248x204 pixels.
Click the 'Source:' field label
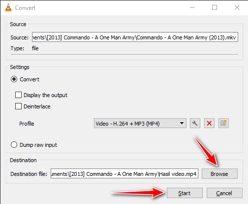[20, 37]
